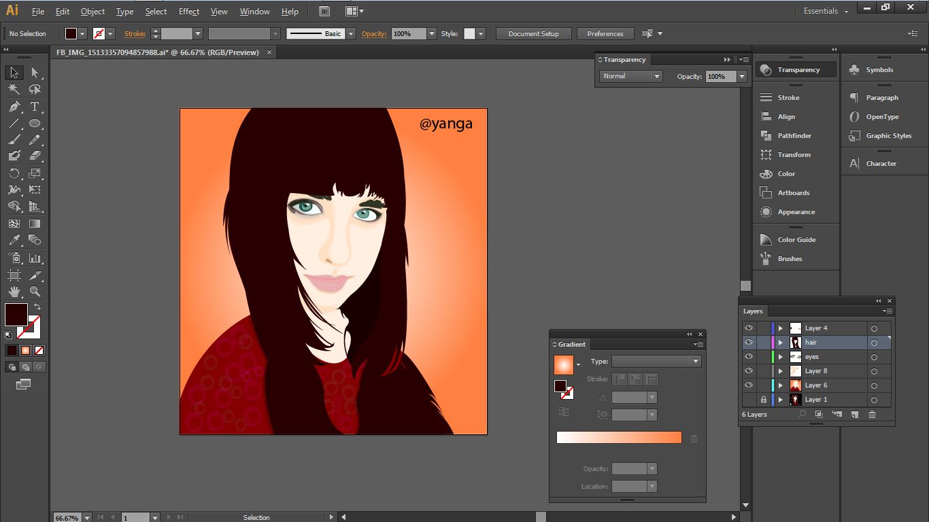This screenshot has height=522, width=929.
Task: Open the Select menu
Action: pyautogui.click(x=156, y=12)
